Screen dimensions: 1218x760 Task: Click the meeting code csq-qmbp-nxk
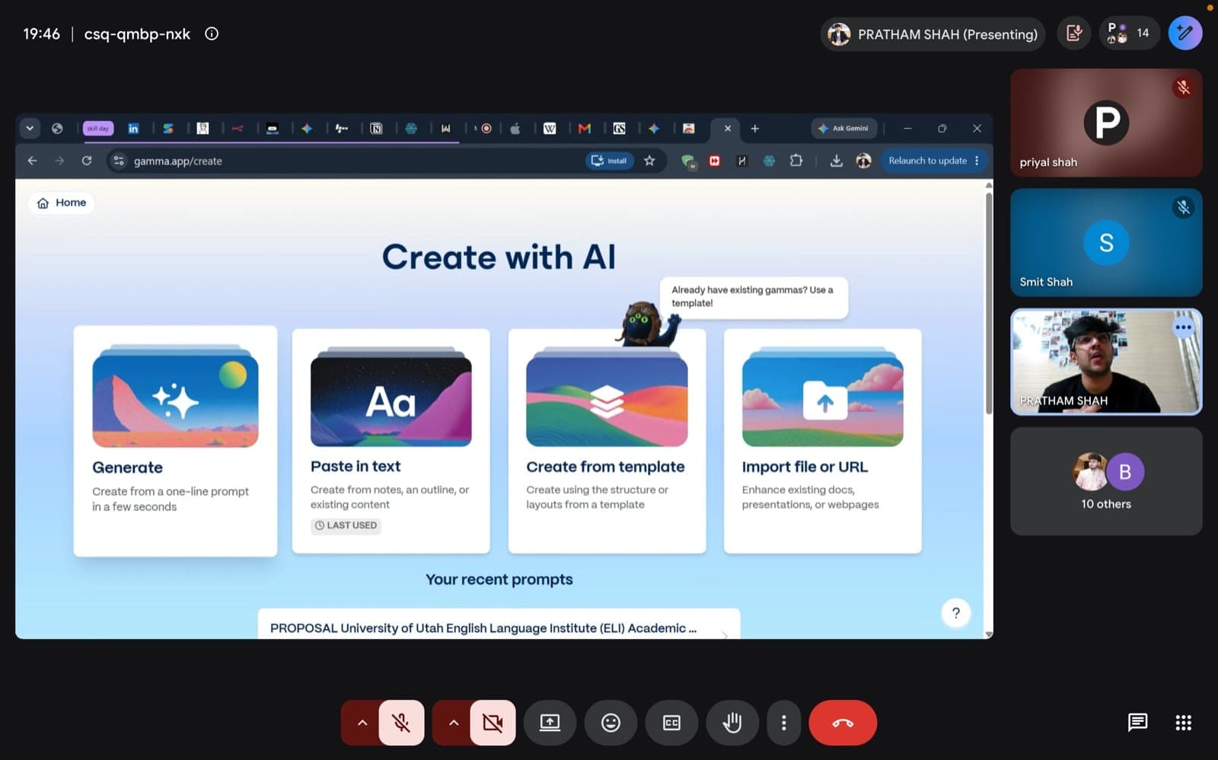[x=137, y=34]
